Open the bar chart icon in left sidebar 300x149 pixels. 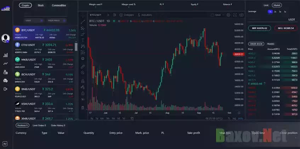coord(6,55)
